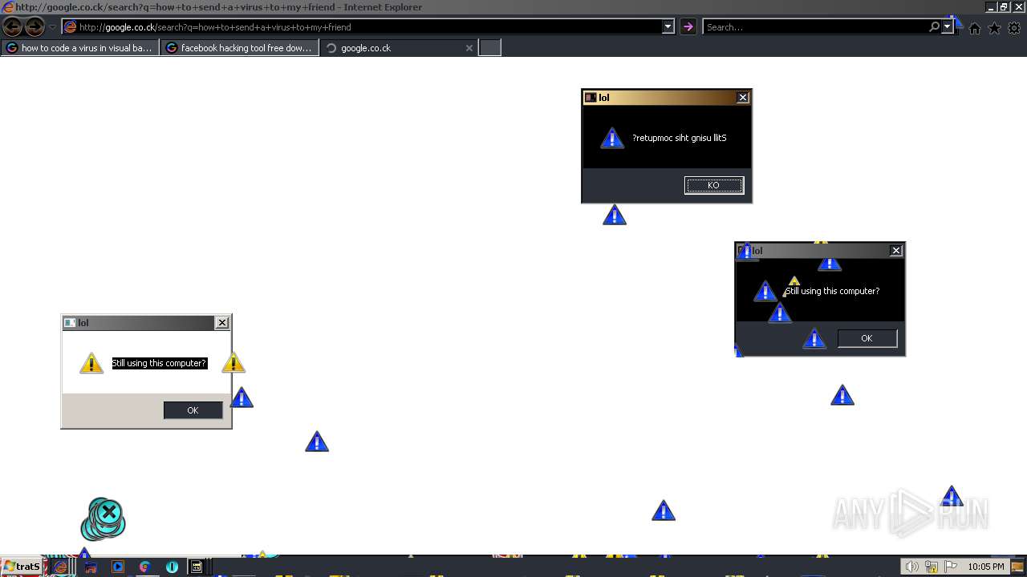Open the last running app taskbar icon

tap(197, 567)
